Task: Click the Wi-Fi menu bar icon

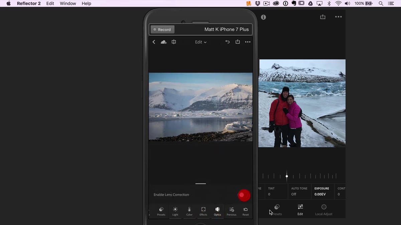Action: point(338,3)
